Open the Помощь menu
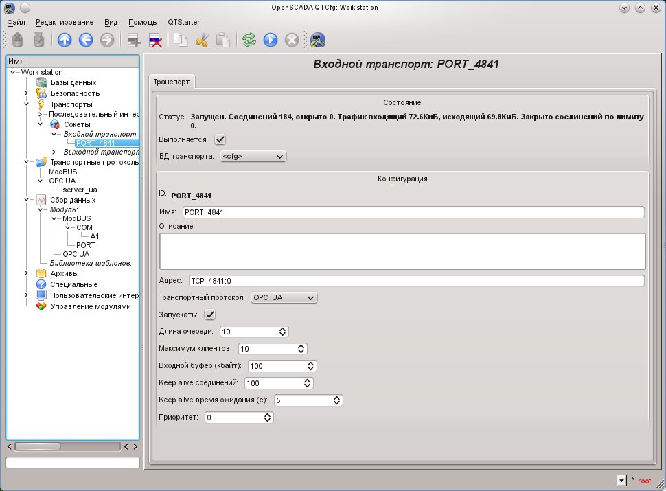666x491 pixels. click(x=143, y=22)
